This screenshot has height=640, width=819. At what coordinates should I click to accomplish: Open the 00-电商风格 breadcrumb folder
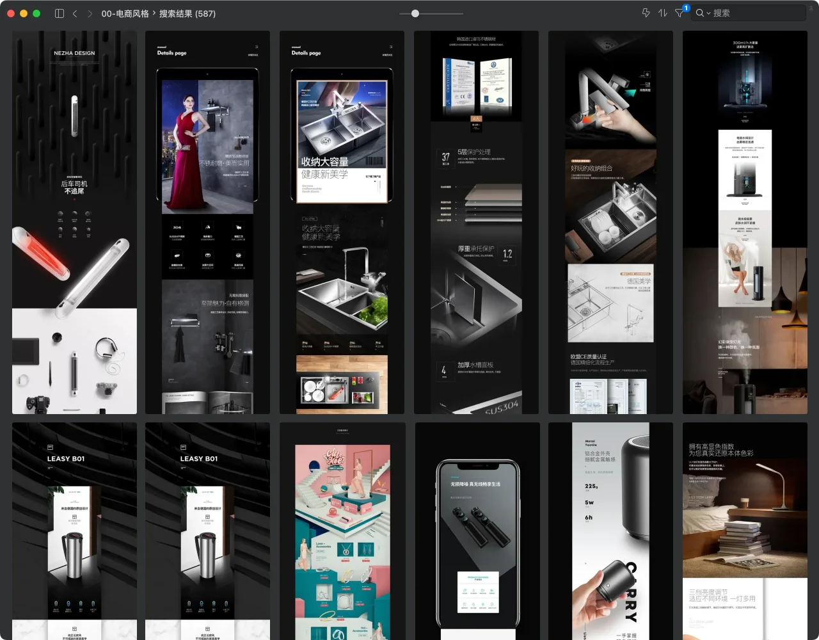(125, 13)
